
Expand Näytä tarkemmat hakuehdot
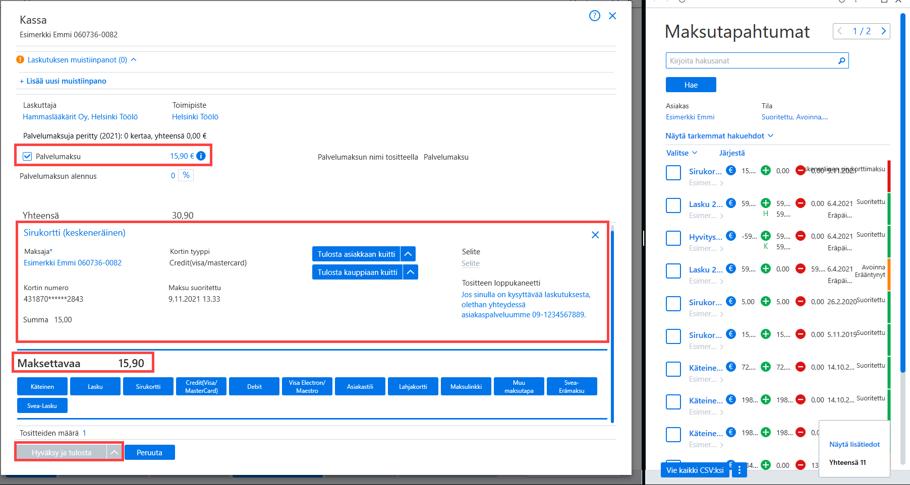point(719,136)
